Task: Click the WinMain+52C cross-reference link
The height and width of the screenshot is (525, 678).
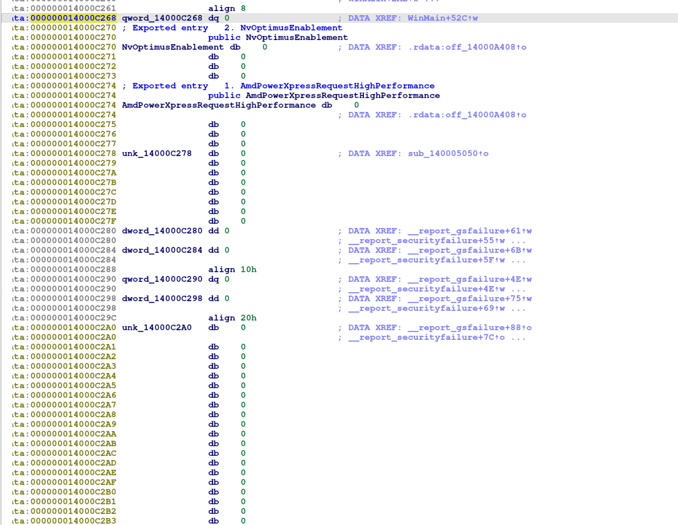Action: click(x=443, y=18)
